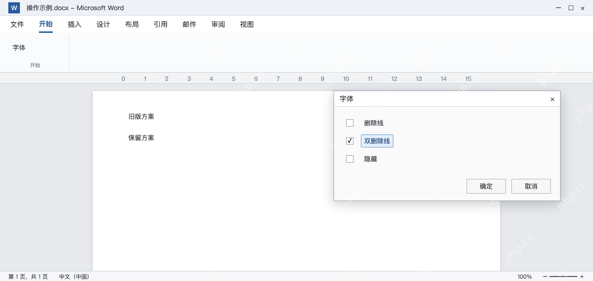Open the 邮件 ribbon tab
The image size is (593, 281).
(189, 24)
